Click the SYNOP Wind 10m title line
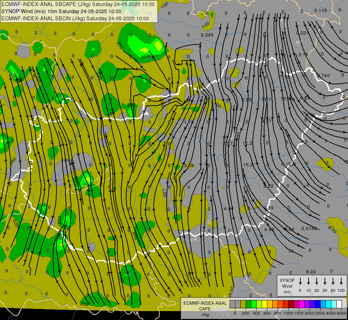 point(61,11)
